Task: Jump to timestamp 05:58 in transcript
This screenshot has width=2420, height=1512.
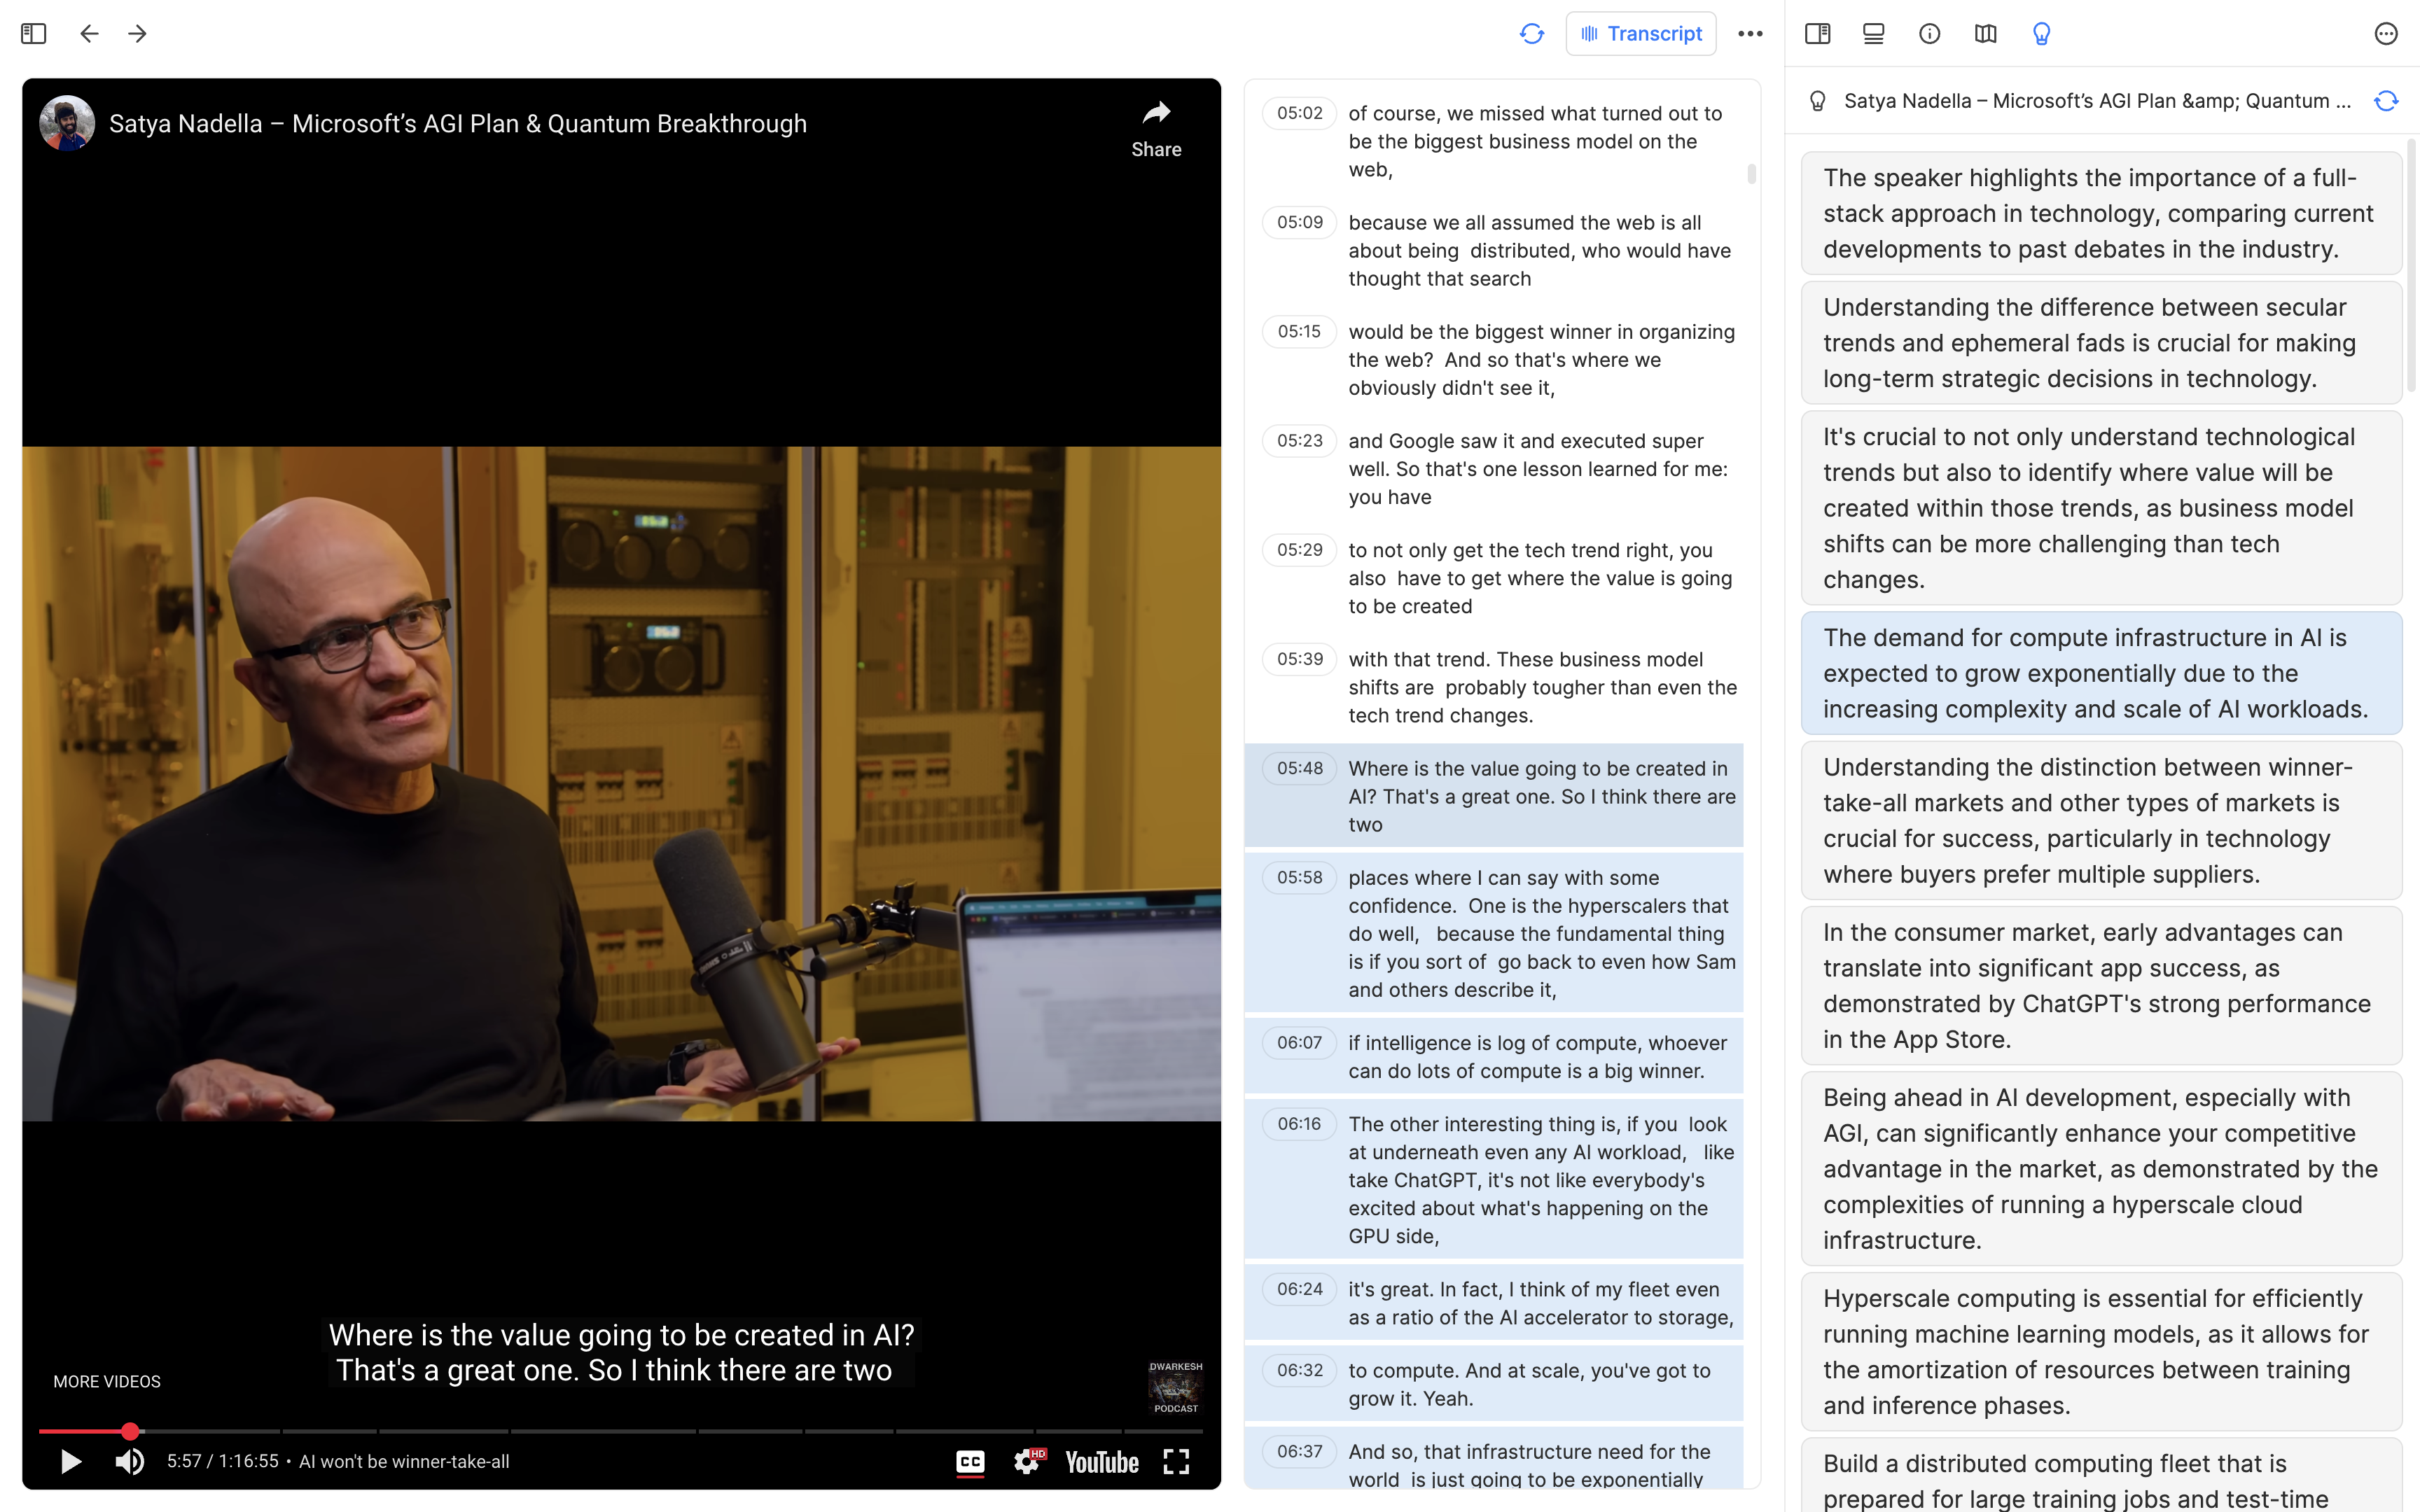Action: click(1299, 877)
